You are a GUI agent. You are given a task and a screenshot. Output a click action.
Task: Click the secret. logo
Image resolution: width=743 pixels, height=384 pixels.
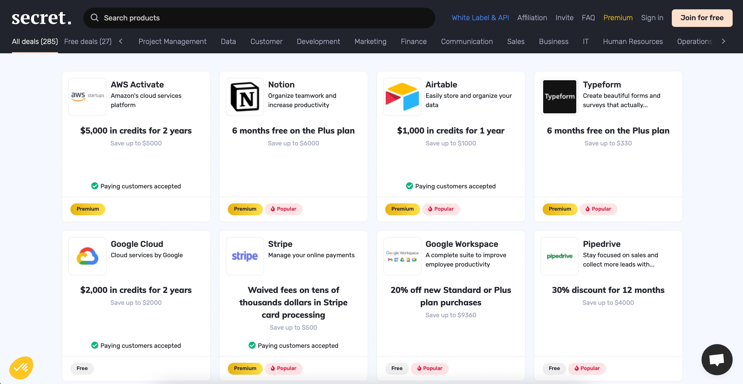[x=41, y=18]
